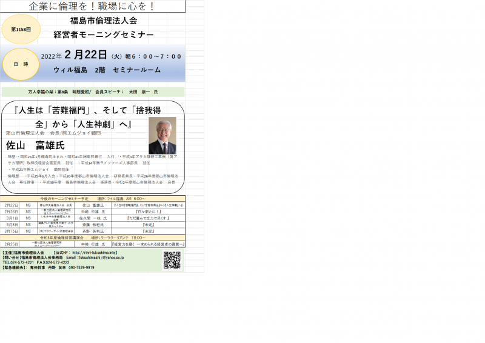Open the rinri-fukushima.info homepage link
This screenshot has height=343, width=485.
click(x=95, y=252)
